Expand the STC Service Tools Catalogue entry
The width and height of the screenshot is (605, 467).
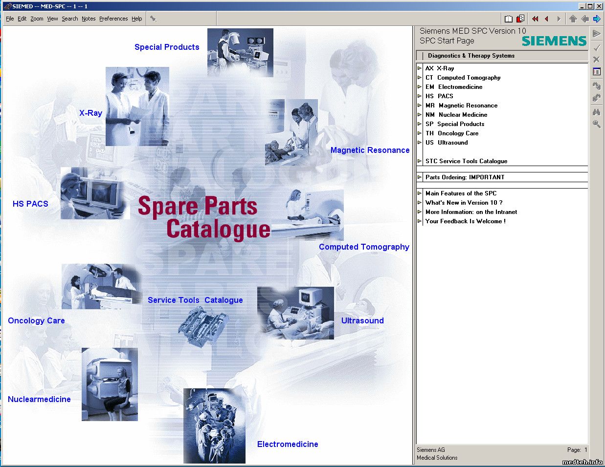coord(420,161)
